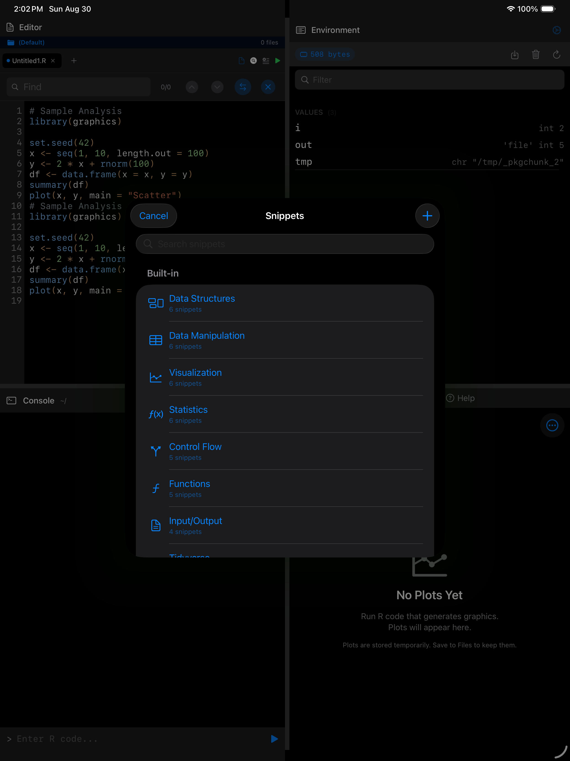Image resolution: width=570 pixels, height=761 pixels.
Task: Click code line 9 plot call
Action: pyautogui.click(x=105, y=195)
